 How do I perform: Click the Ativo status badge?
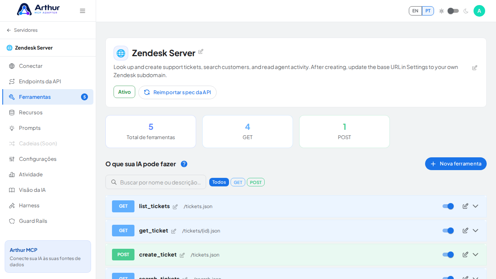pos(124,92)
